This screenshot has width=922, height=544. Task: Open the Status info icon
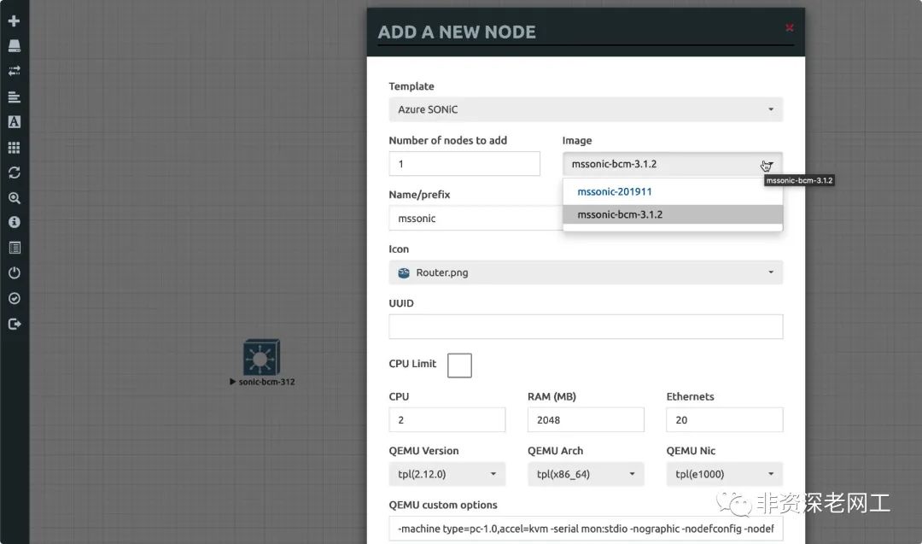(15, 222)
